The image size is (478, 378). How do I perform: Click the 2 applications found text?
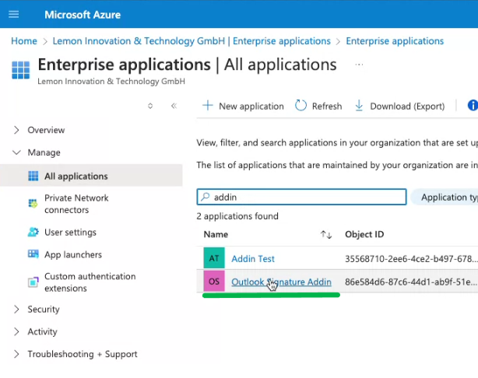point(237,216)
